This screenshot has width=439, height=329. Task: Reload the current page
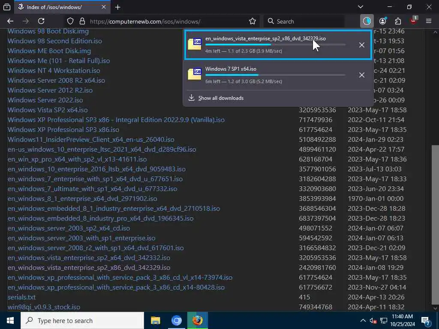41,21
